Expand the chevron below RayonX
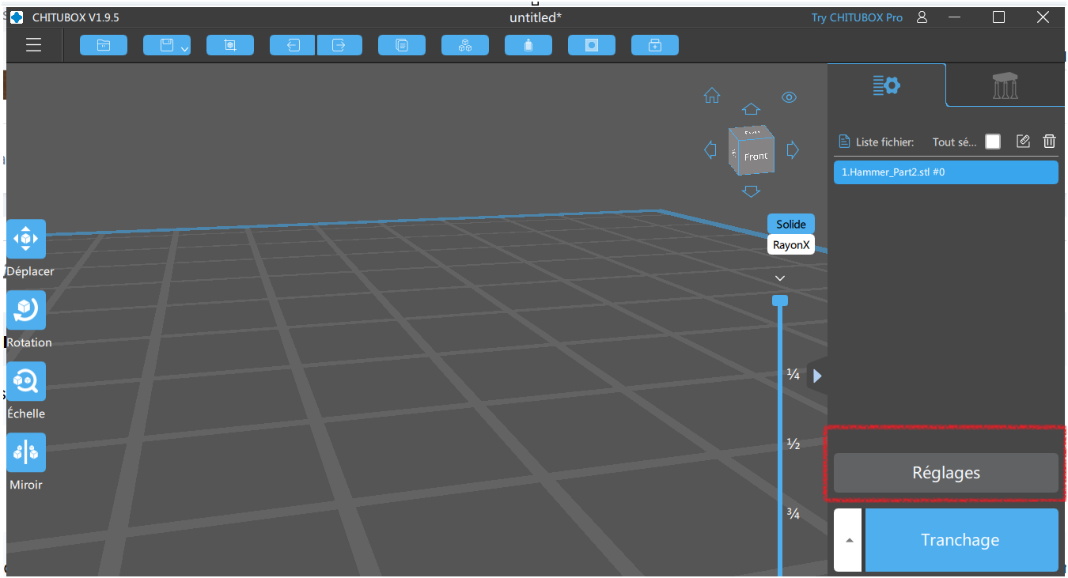Viewport: 1068px width, 578px height. (780, 278)
